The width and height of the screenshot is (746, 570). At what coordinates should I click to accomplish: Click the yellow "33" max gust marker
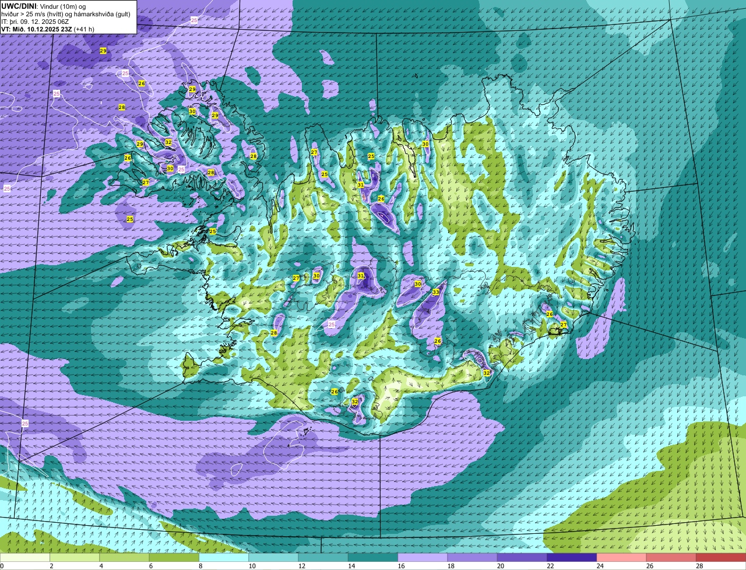coord(436,292)
